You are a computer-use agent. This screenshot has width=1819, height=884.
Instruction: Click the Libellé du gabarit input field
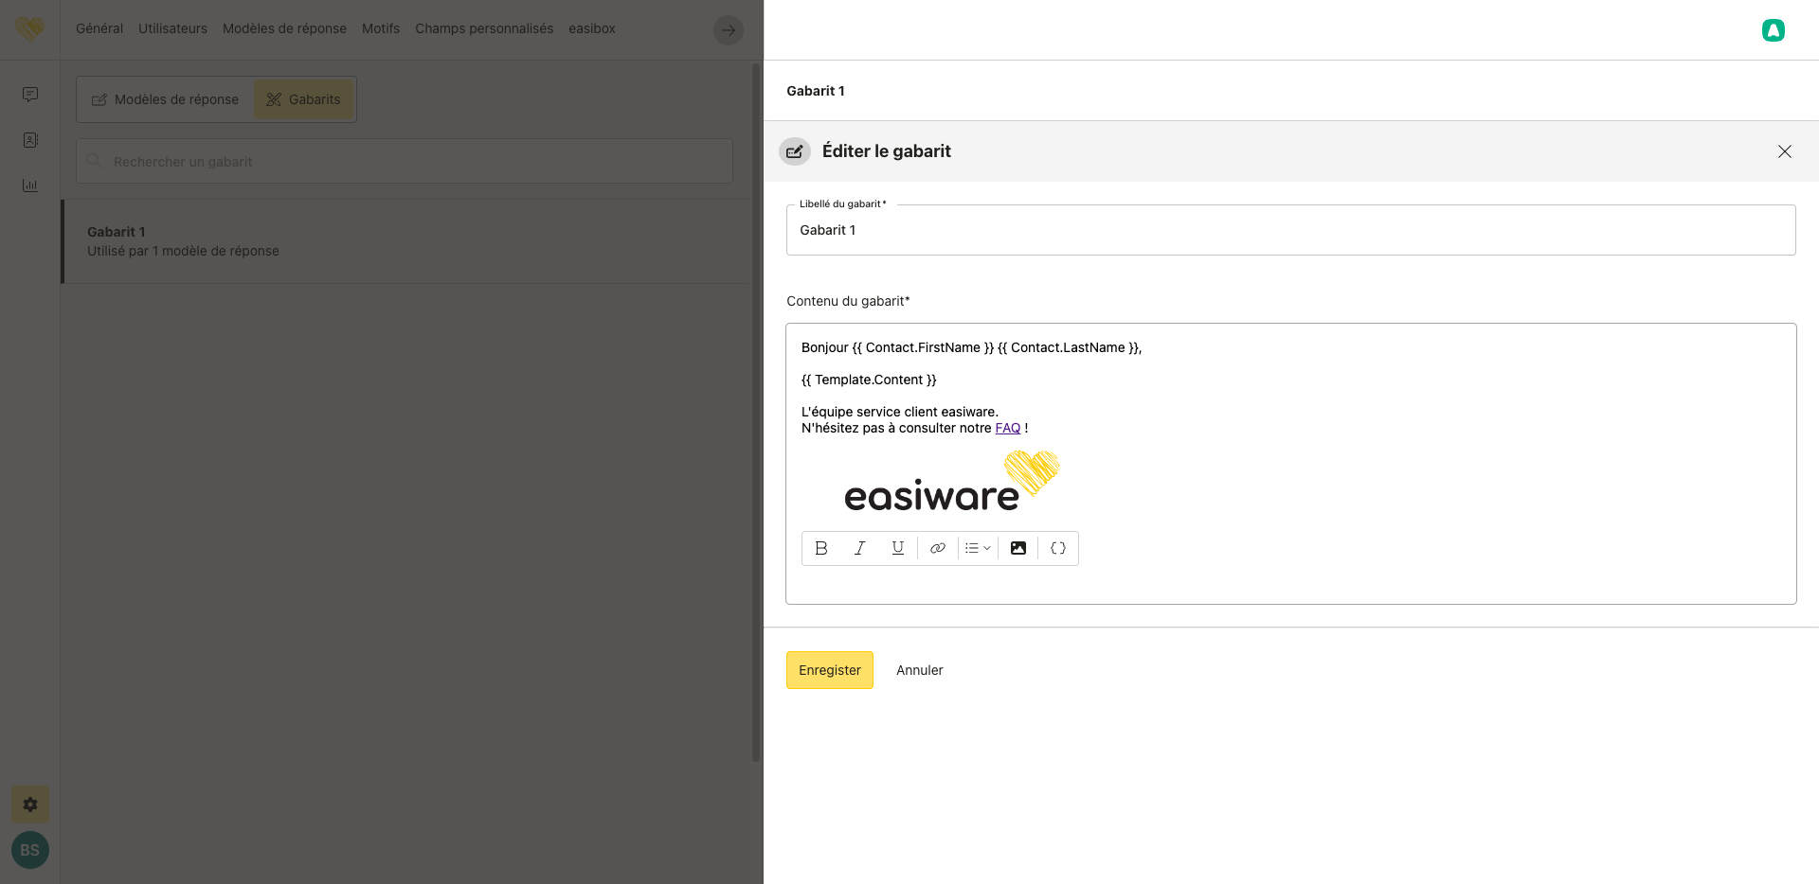1290,230
